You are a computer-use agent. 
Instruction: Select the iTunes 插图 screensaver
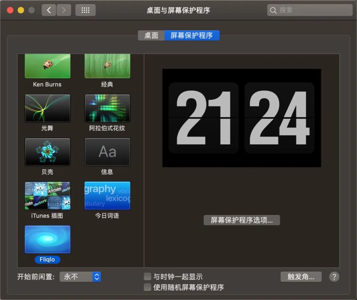pos(47,196)
